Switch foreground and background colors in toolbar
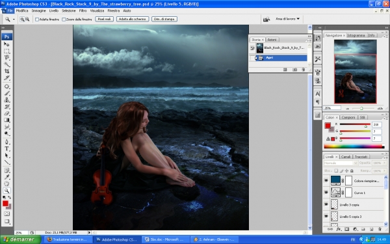Screen dimensions: 390x244 coord(10,197)
